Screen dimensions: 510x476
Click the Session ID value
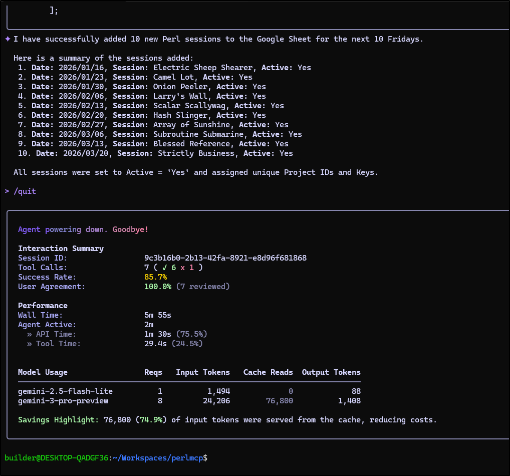[x=225, y=258]
